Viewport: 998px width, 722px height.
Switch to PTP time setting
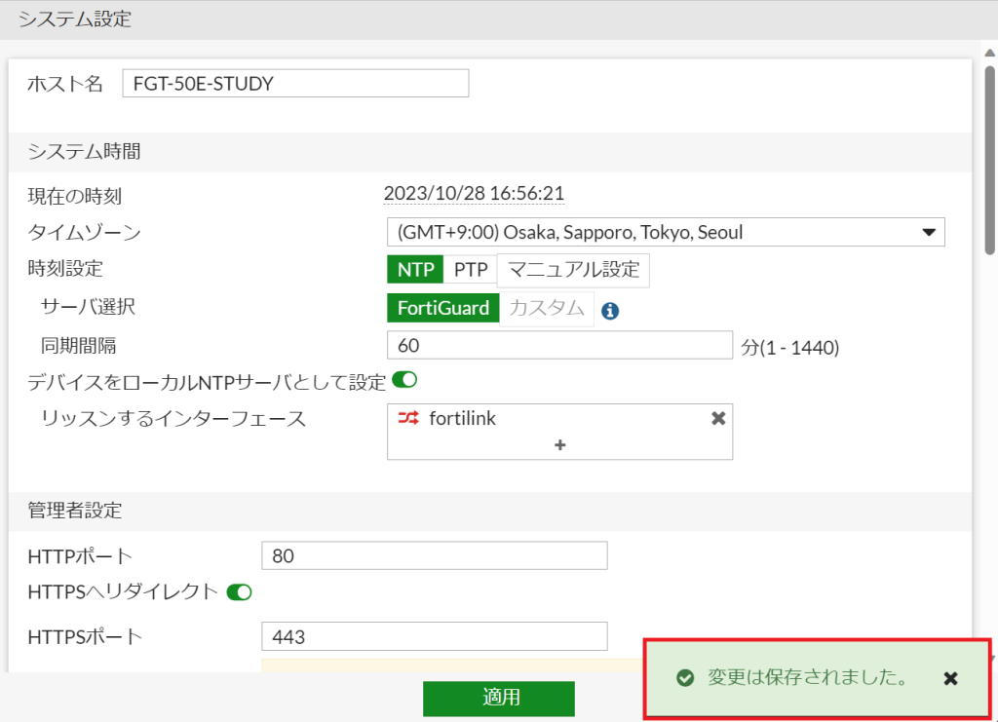coord(471,270)
